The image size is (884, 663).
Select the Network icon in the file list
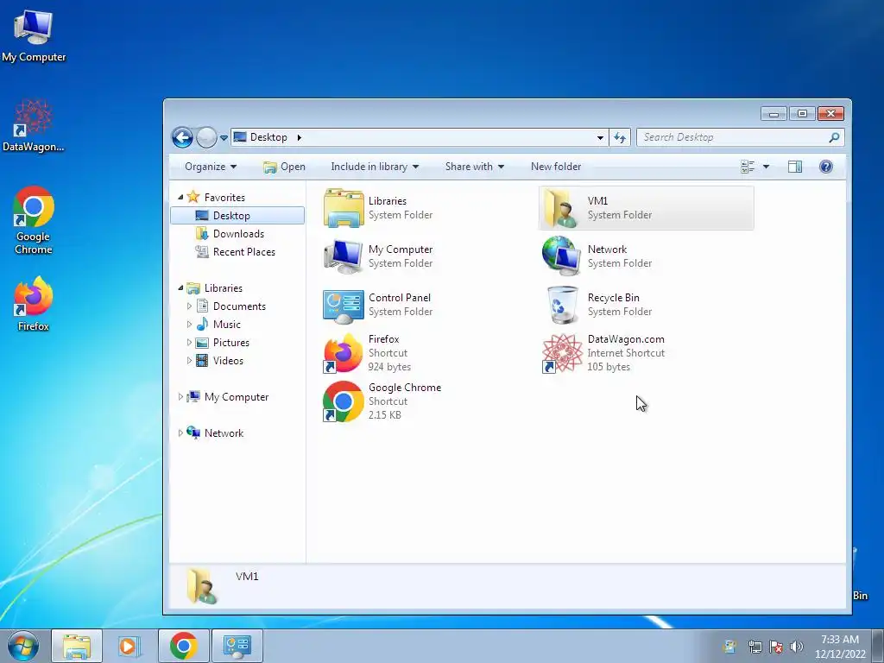click(561, 256)
